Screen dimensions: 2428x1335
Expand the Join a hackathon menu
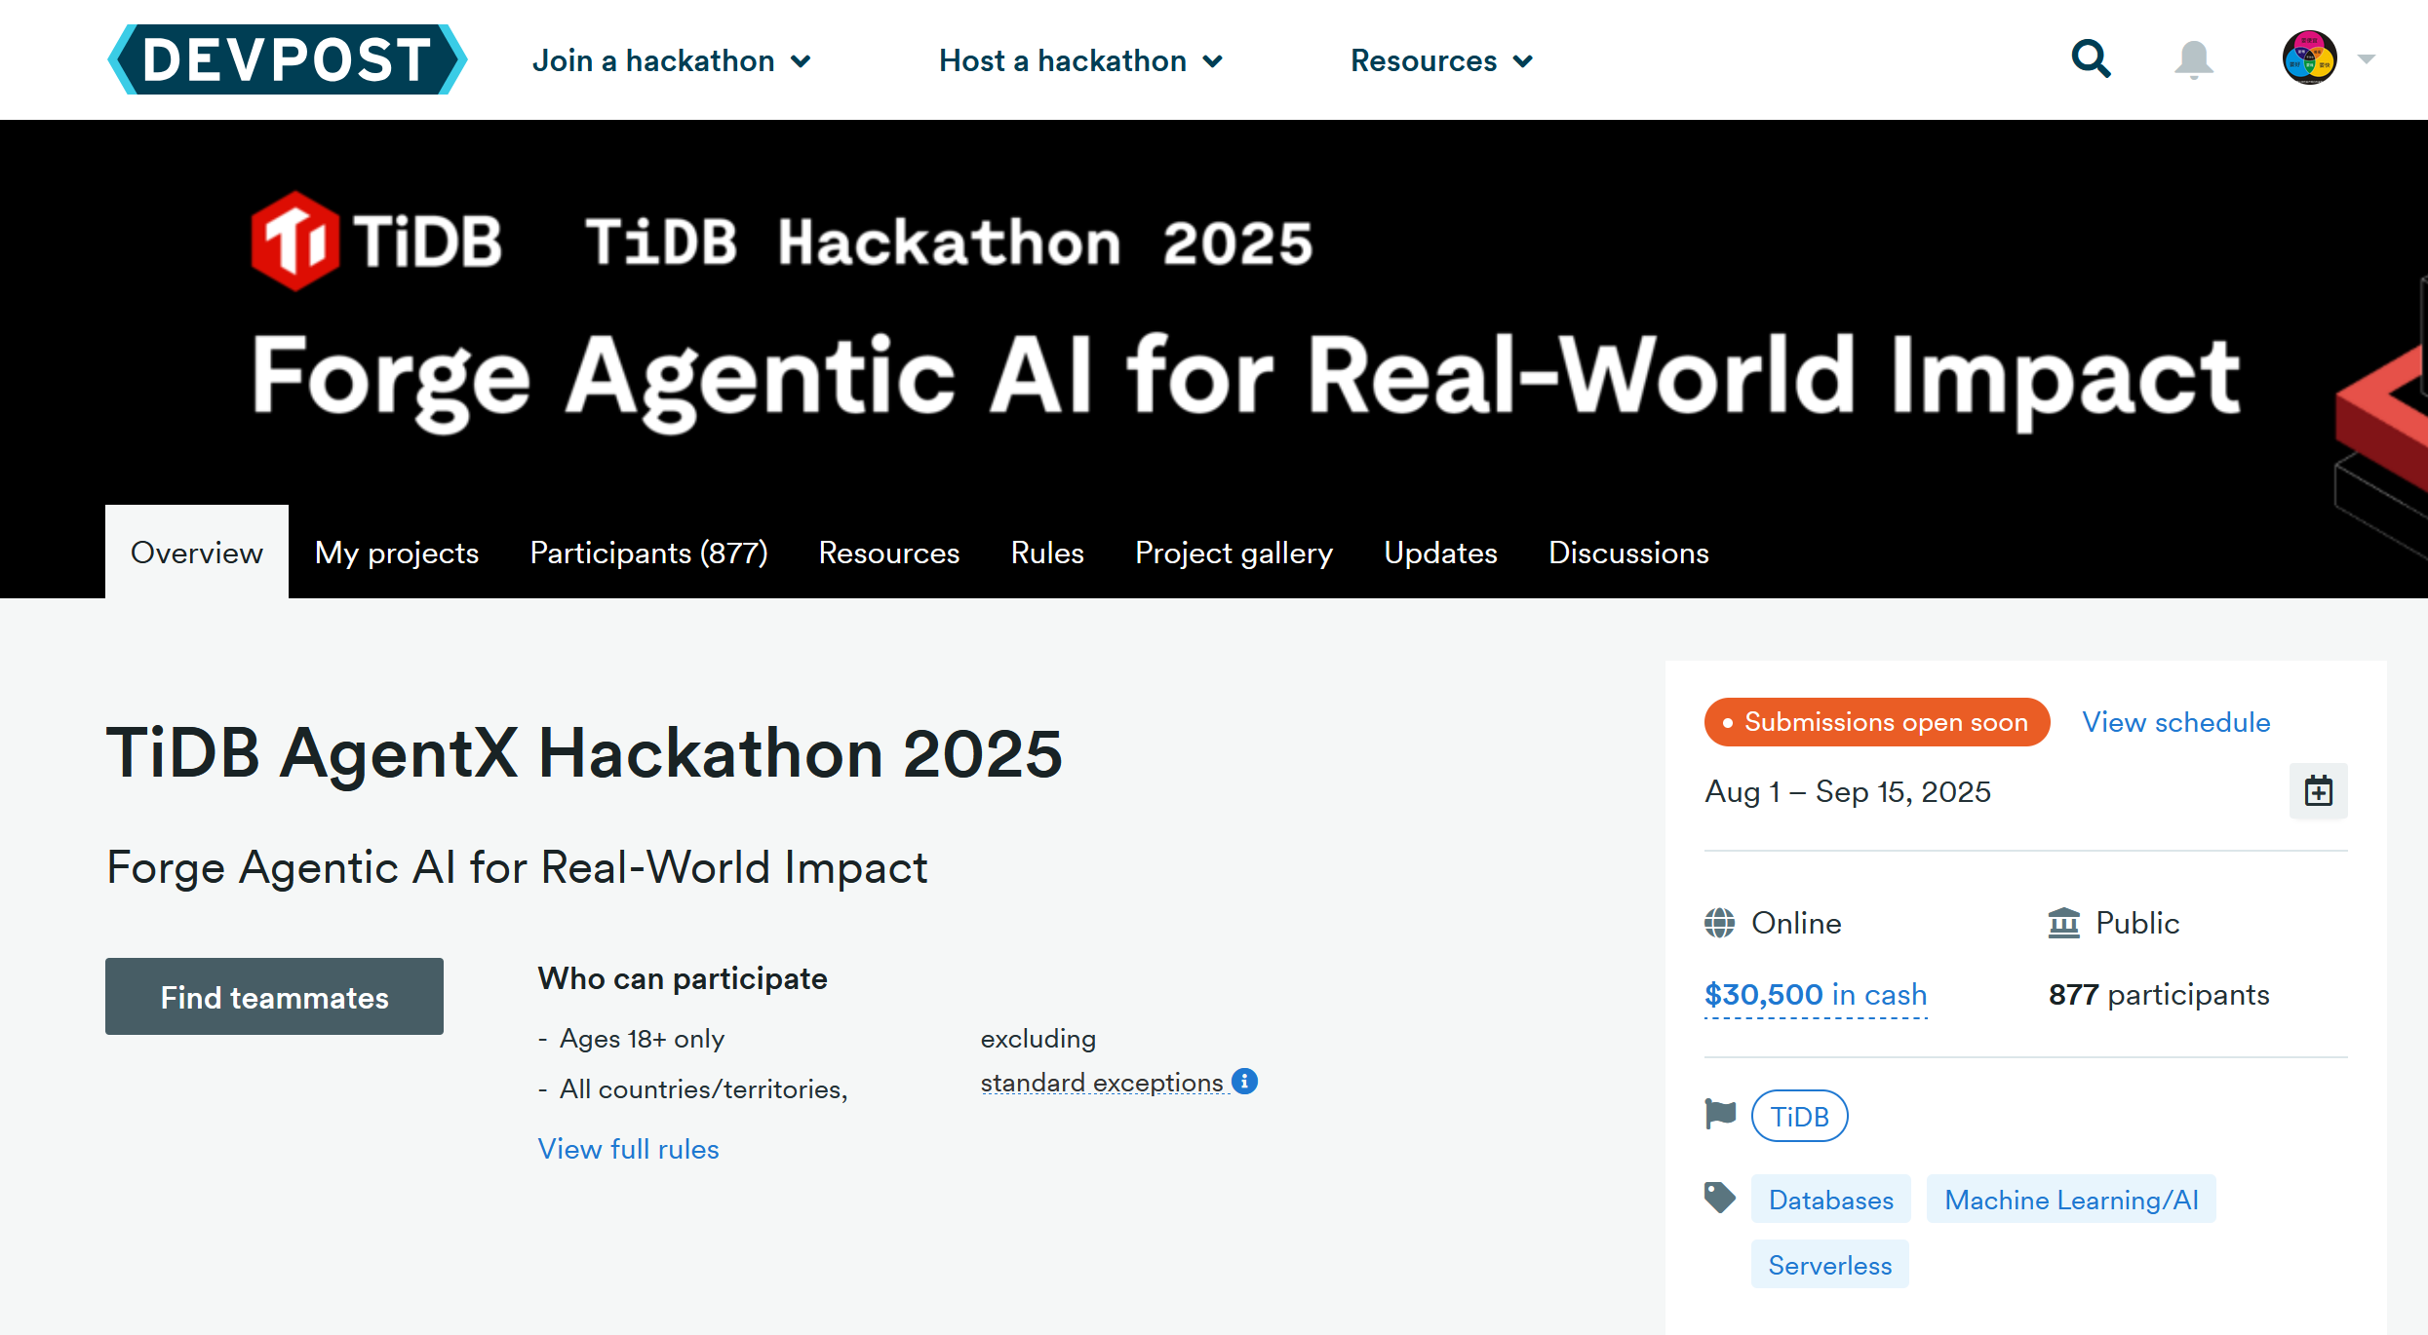[671, 60]
